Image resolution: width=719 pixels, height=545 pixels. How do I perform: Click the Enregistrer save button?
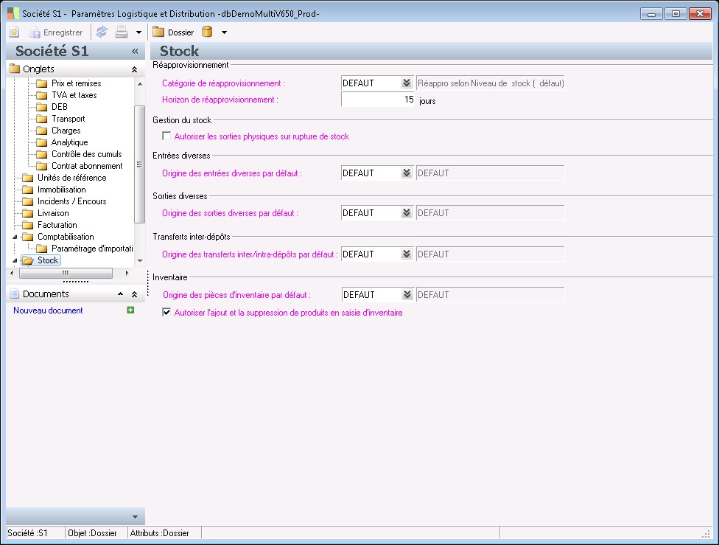click(55, 32)
